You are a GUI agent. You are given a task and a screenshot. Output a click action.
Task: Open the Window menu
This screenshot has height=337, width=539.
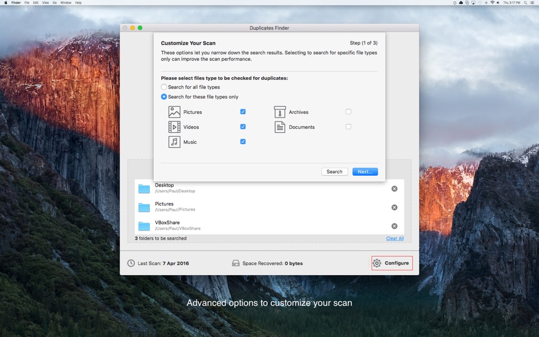point(66,2)
